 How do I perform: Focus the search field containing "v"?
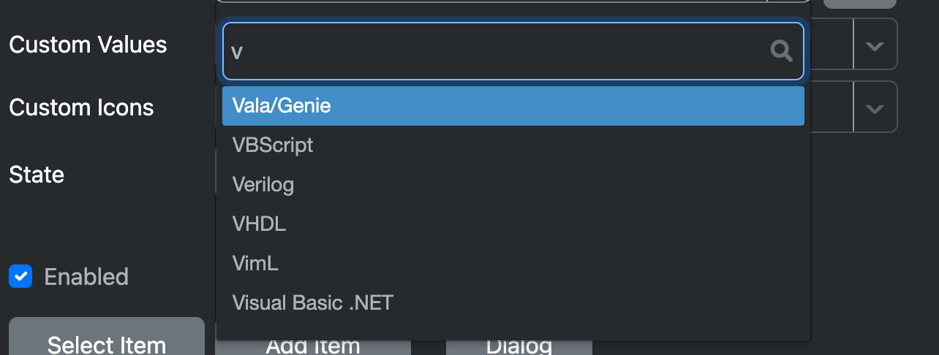click(x=513, y=50)
